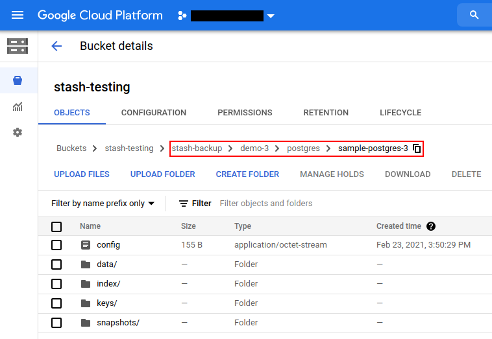
Task: Click the Cloud Storage product icon
Action: point(18,46)
